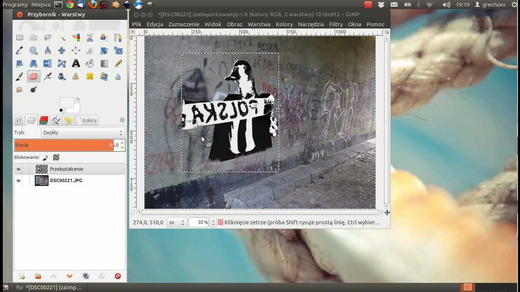
Task: Select the Shear tool
Action: coord(19,64)
